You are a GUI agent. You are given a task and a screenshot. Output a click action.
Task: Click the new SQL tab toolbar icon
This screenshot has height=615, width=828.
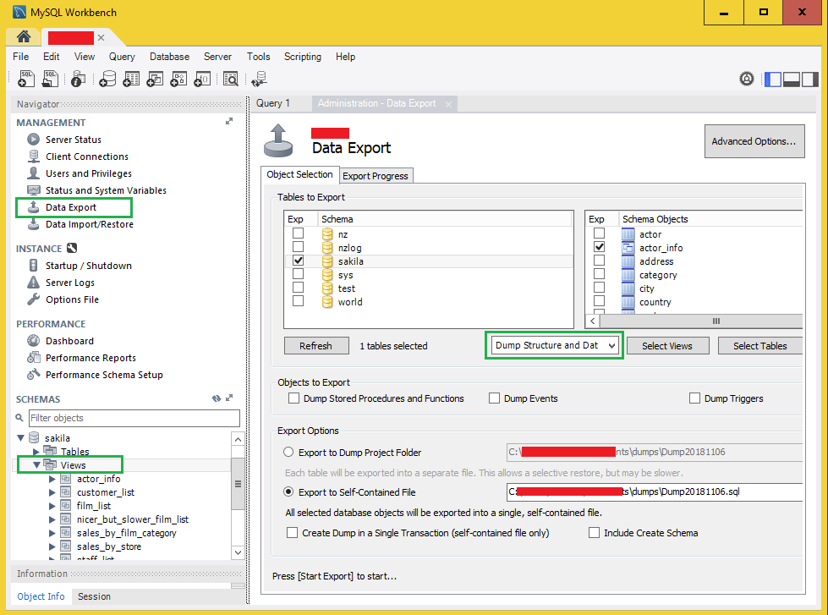(x=26, y=79)
